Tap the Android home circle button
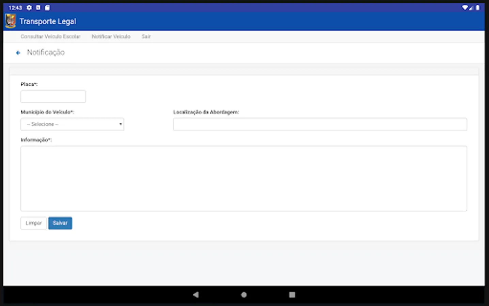Screen dimensions: 489x306 (x=244, y=294)
